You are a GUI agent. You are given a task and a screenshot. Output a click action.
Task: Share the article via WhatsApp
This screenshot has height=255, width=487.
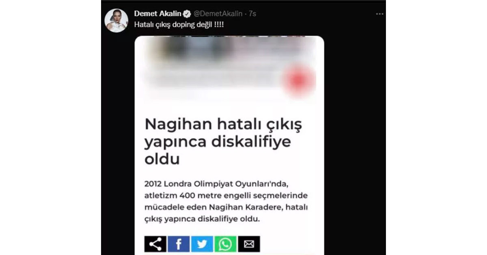(225, 244)
